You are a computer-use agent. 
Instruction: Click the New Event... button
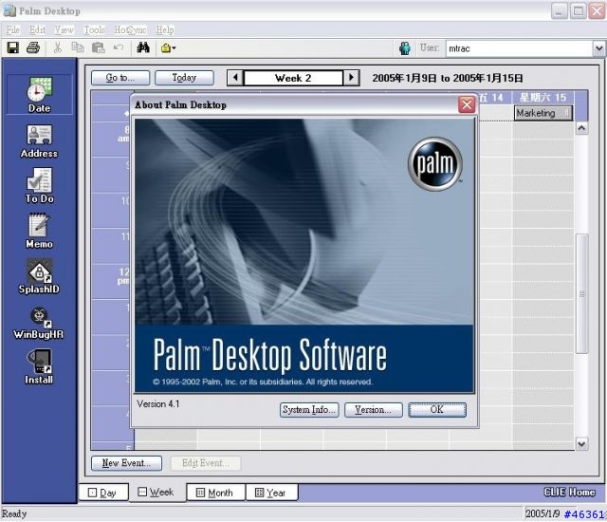pos(126,463)
